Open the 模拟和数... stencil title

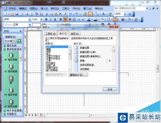click(13, 46)
